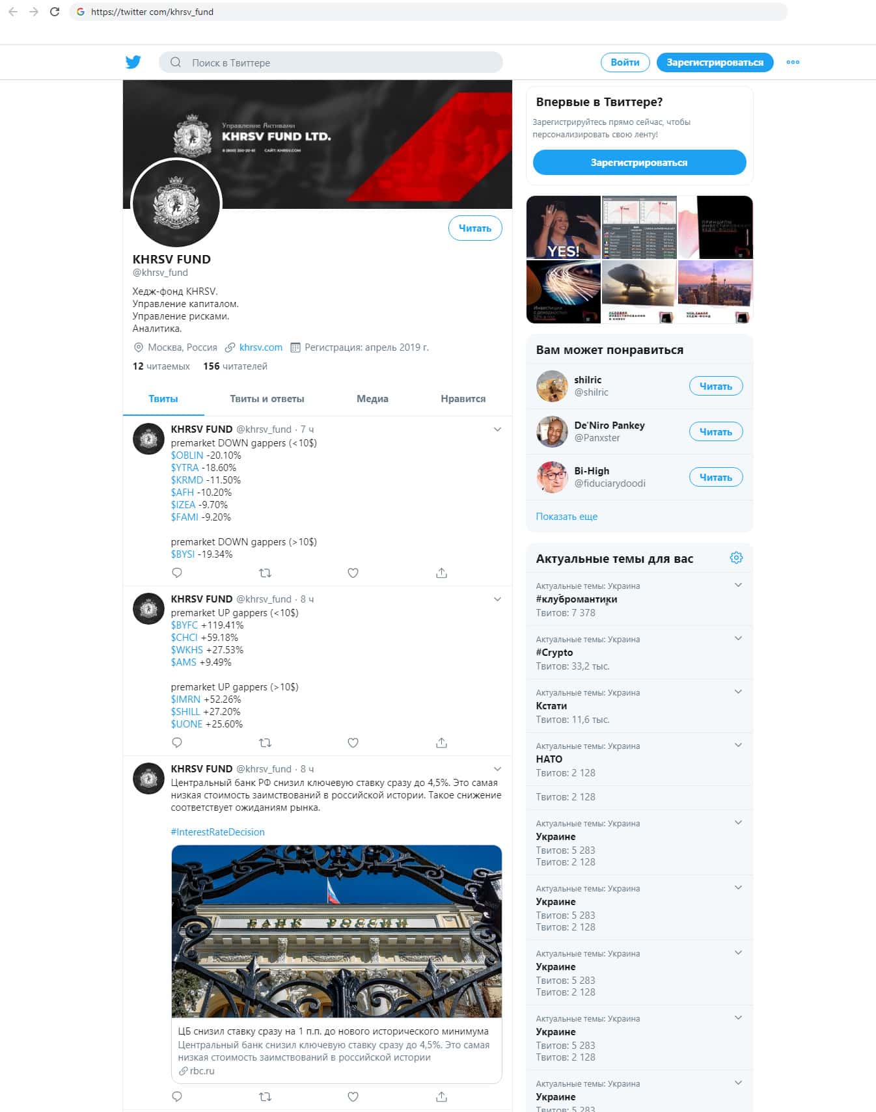Like the premarket DOWN gappers tweet
876x1112 pixels.
(353, 573)
